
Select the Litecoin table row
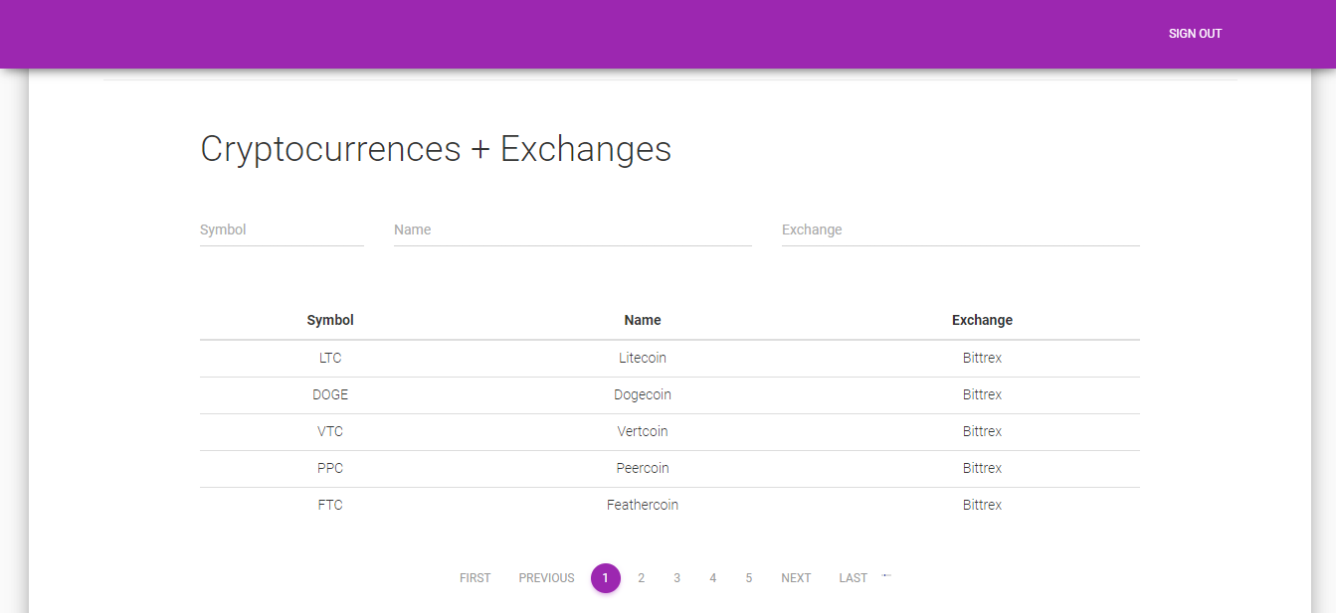point(643,358)
